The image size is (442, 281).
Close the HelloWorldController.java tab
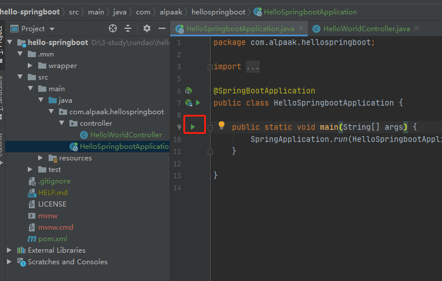pyautogui.click(x=417, y=28)
